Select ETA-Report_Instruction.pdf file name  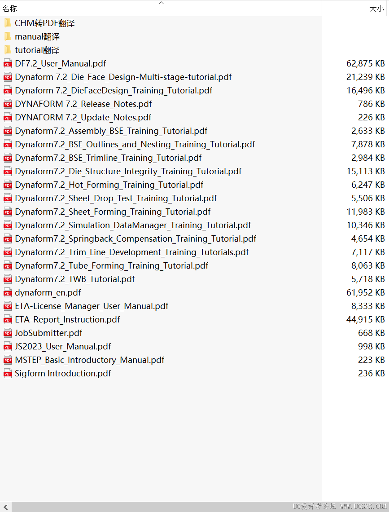[67, 319]
